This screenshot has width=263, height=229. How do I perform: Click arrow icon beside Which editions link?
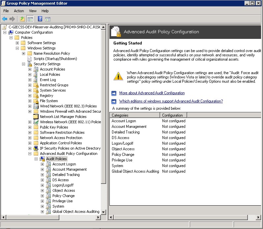pos(114,101)
